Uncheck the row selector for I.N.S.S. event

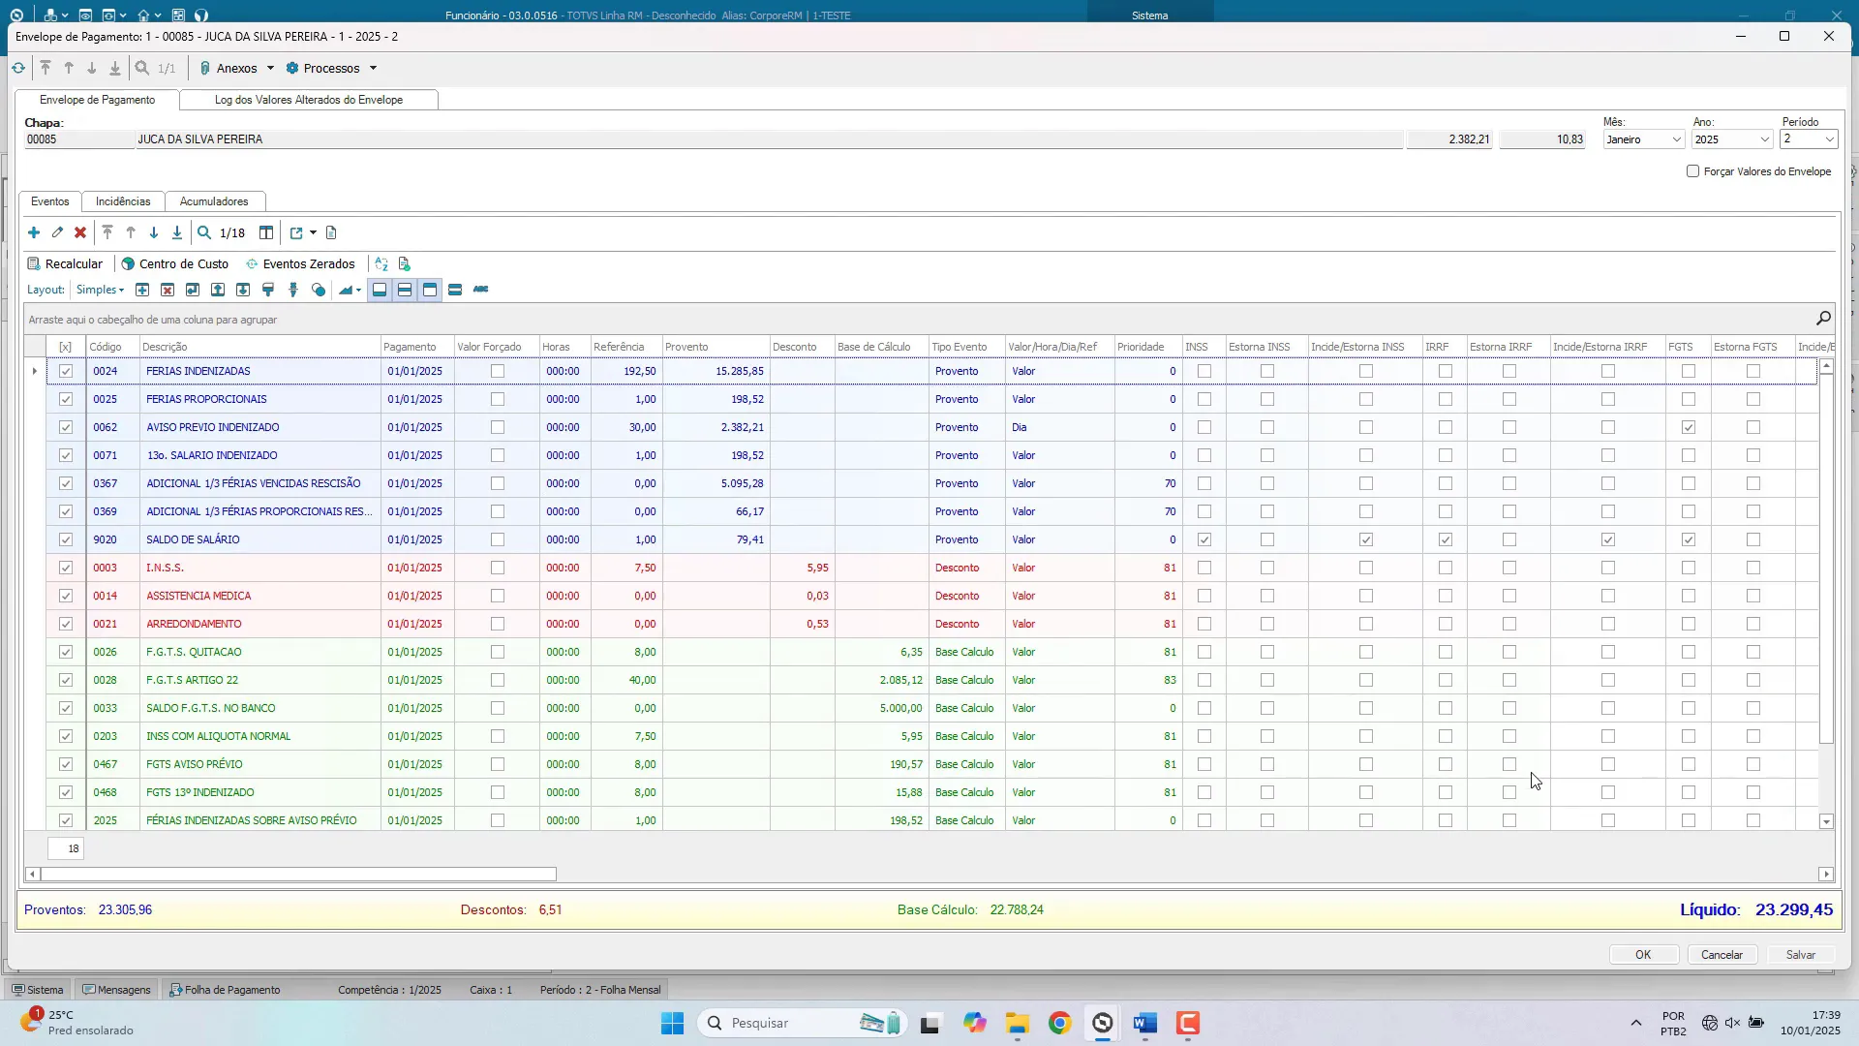coord(66,568)
